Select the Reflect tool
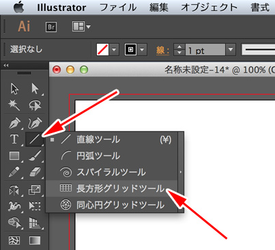The height and width of the screenshot is (250, 275). pyautogui.click(x=14, y=191)
